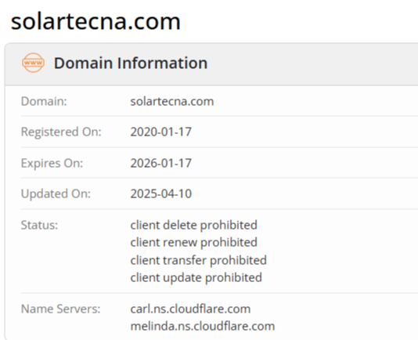Click the Updated On: label

pos(56,194)
